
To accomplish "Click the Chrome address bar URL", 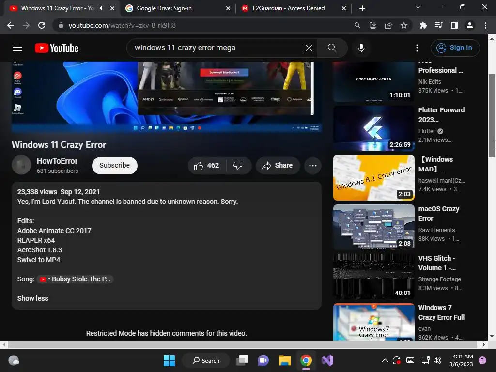I will click(x=122, y=25).
